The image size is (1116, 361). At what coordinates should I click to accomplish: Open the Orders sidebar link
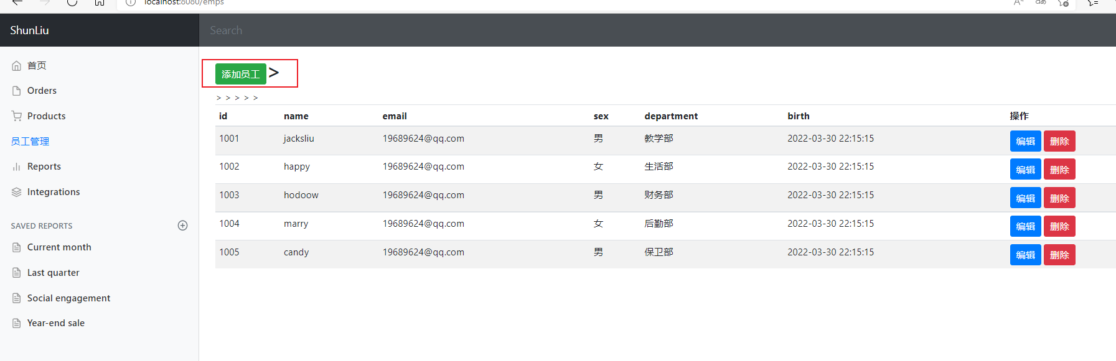(42, 91)
